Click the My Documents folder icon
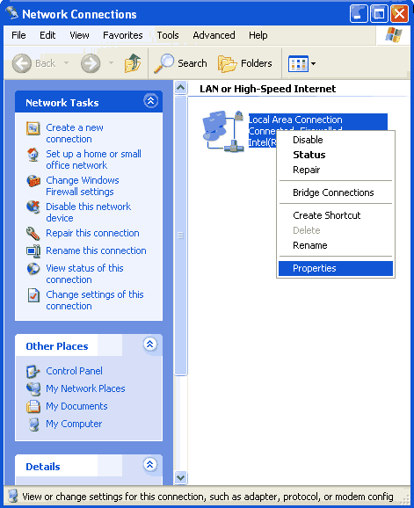Viewport: 414px width, 508px height. (33, 407)
